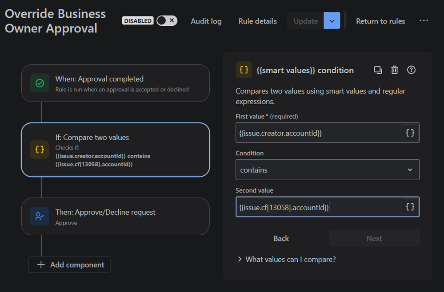Image resolution: width=444 pixels, height=292 pixels.
Task: Click the green Approval completed trigger icon
Action: 40,83
